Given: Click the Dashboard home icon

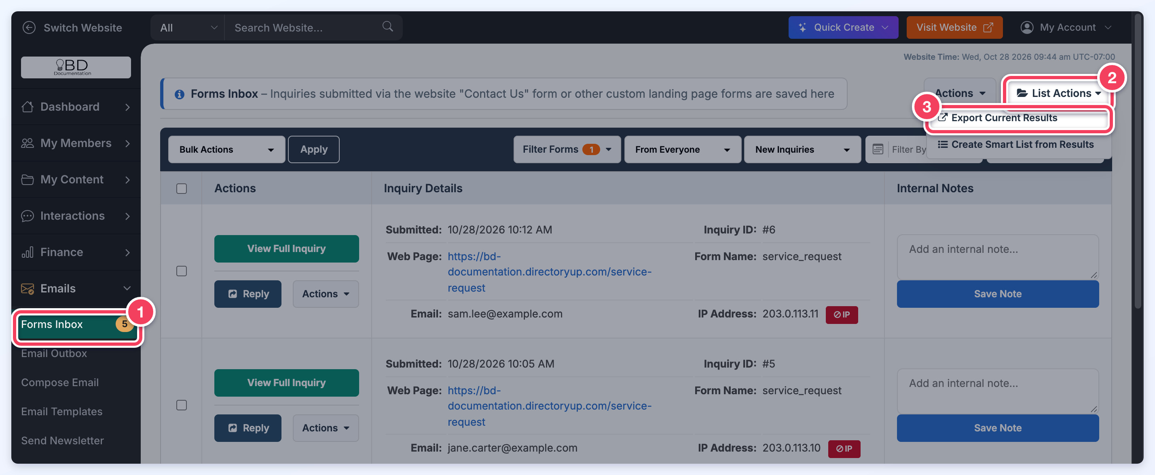Looking at the screenshot, I should (x=27, y=107).
